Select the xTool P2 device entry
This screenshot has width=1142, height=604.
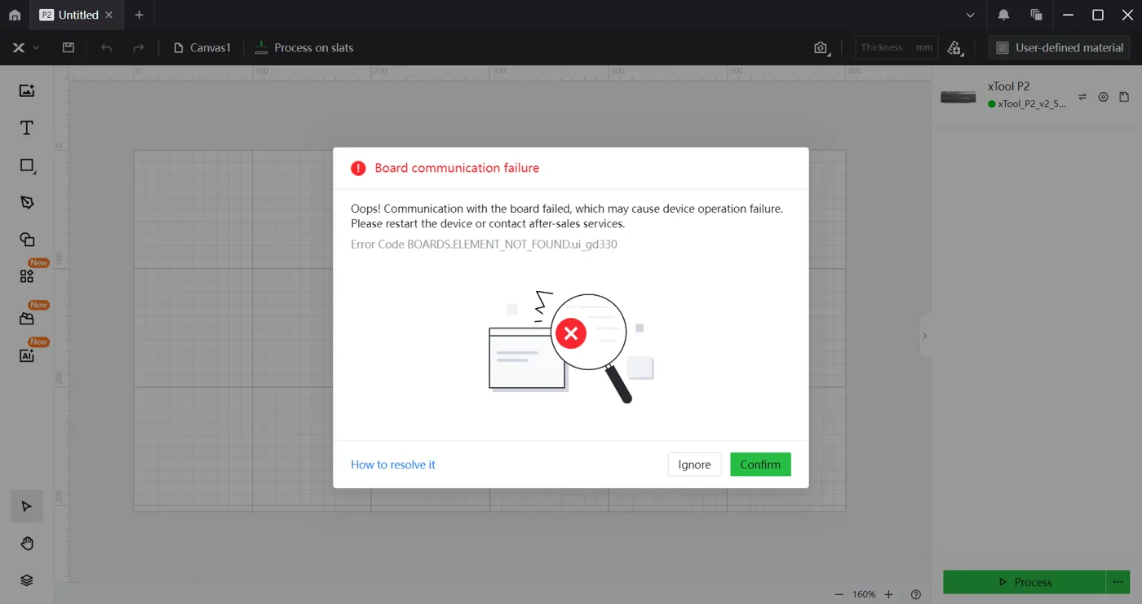(x=1003, y=95)
